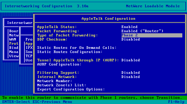Click Tunnel AppleTalk through IP (AURP) label
187x104 pixels.
(78, 60)
